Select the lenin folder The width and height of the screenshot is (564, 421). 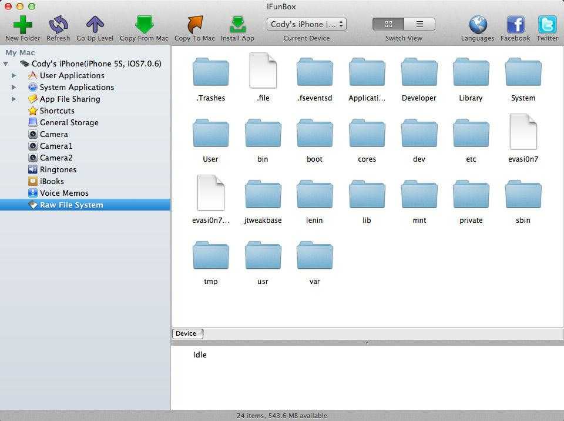pos(315,195)
